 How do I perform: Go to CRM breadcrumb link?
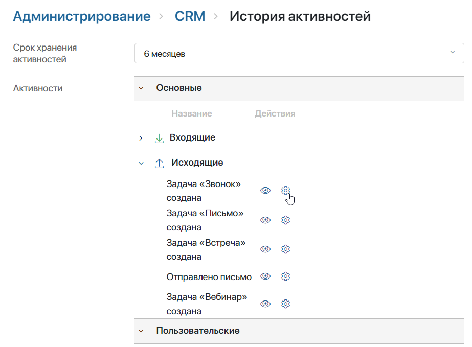190,16
